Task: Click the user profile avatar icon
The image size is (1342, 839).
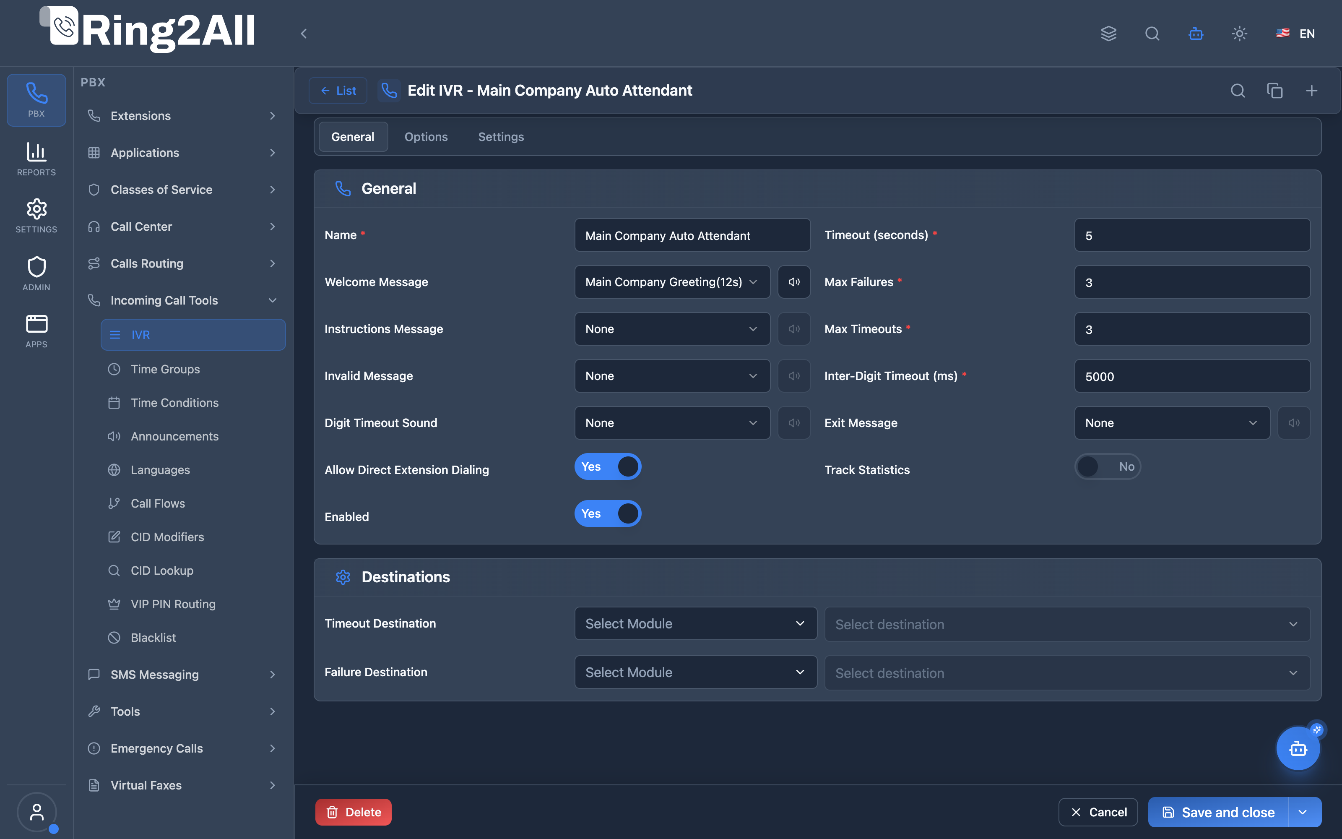Action: 36,813
